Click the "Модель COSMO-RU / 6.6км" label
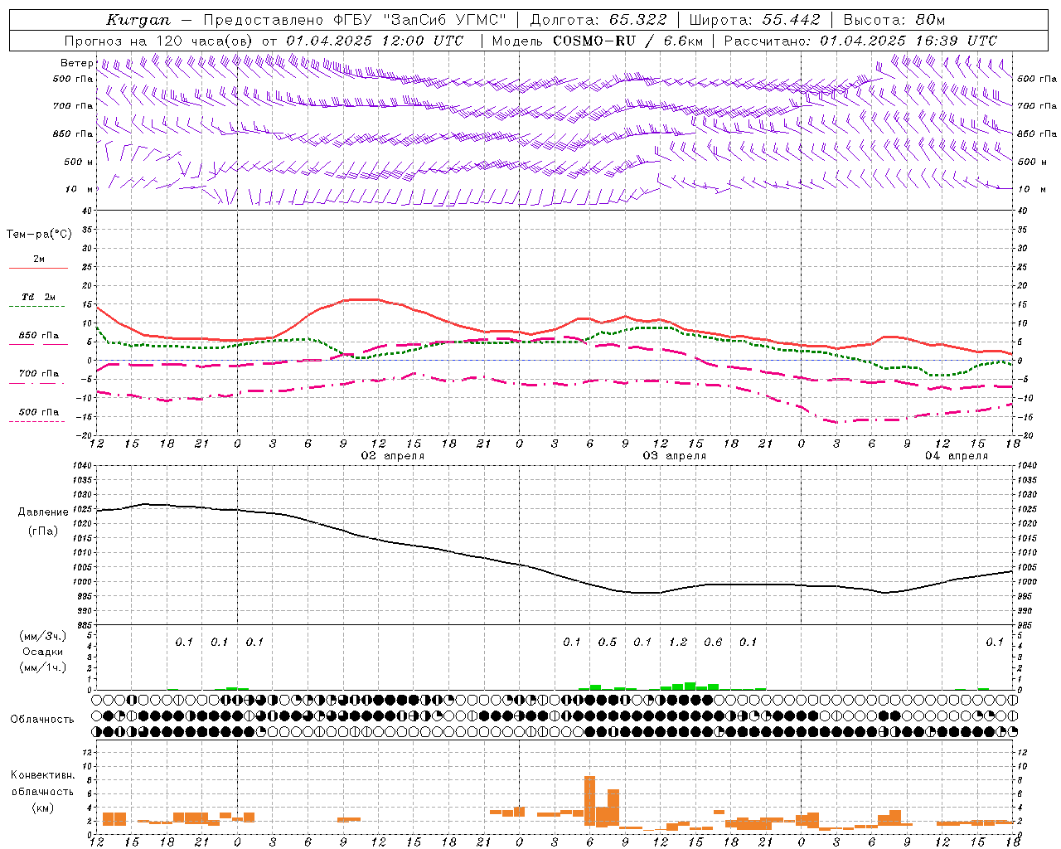The width and height of the screenshot is (1061, 849). tap(598, 41)
